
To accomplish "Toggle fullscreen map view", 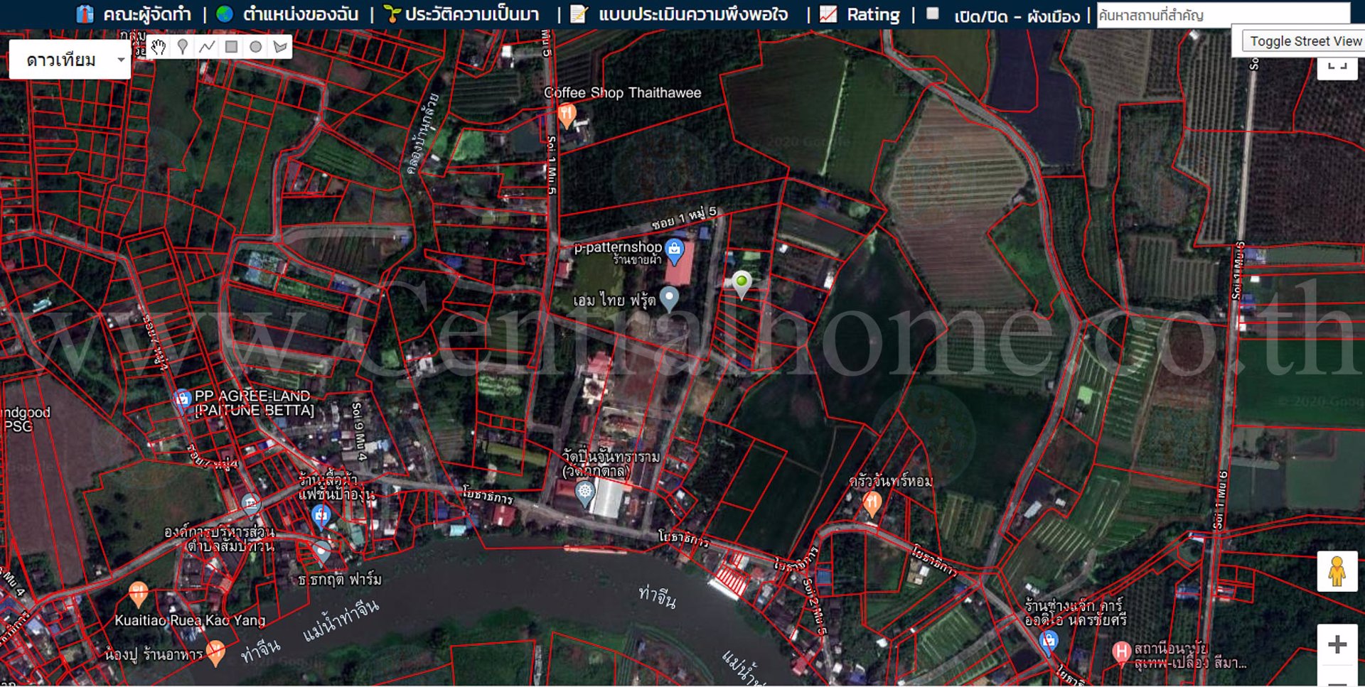I will (1337, 66).
